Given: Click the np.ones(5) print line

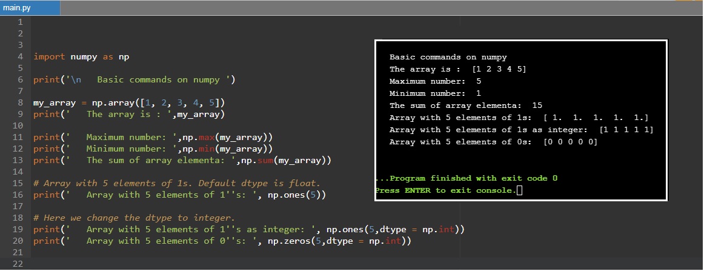Looking at the screenshot, I should pyautogui.click(x=179, y=195).
